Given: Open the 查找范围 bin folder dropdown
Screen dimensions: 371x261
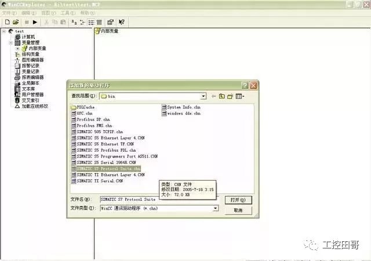Looking at the screenshot, I should (x=203, y=97).
